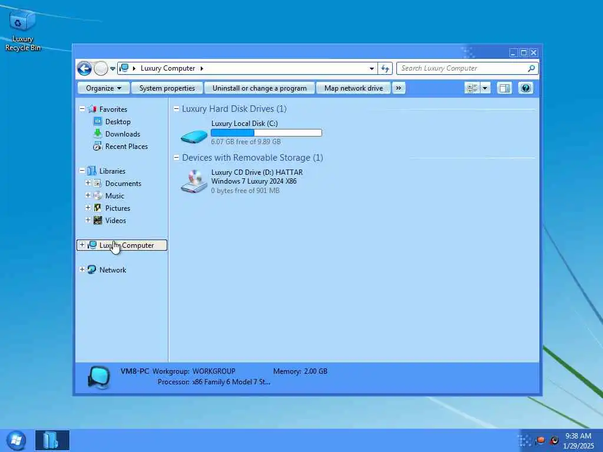
Task: Click the C: drive capacity bar
Action: [266, 132]
